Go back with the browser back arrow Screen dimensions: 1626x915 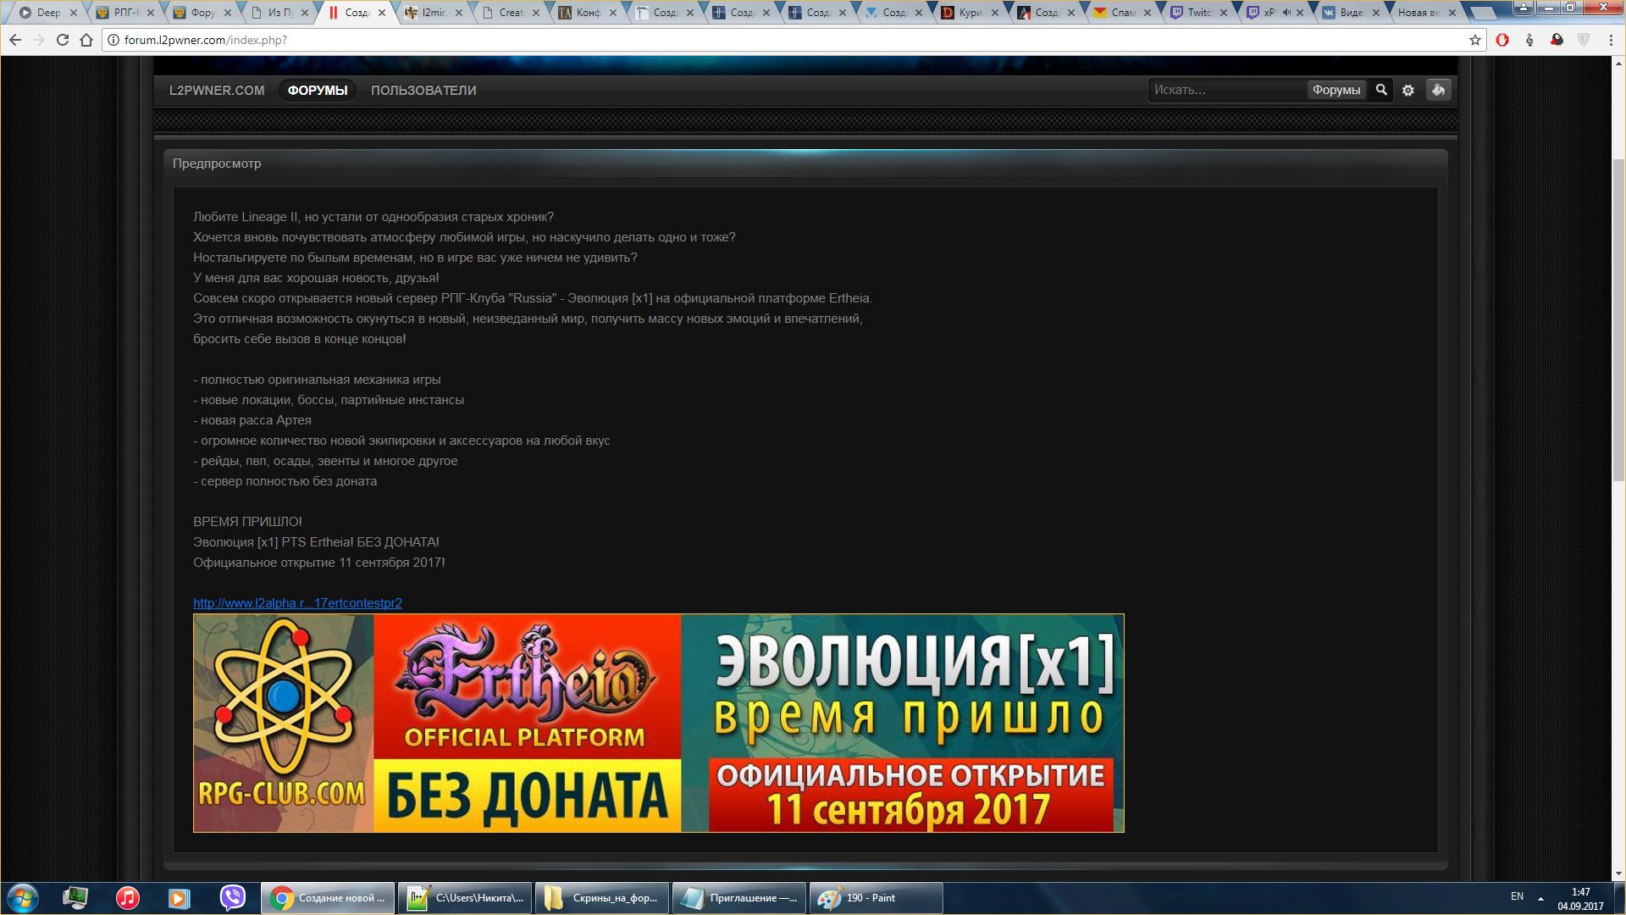(15, 40)
